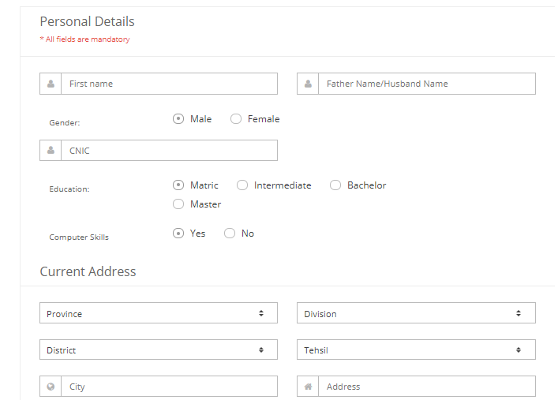Click the person icon beside Father Name field
Image resolution: width=558 pixels, height=400 pixels.
click(308, 84)
